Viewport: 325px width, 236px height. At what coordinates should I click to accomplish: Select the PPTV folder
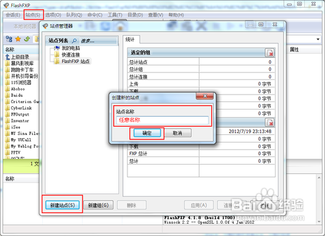(16, 152)
